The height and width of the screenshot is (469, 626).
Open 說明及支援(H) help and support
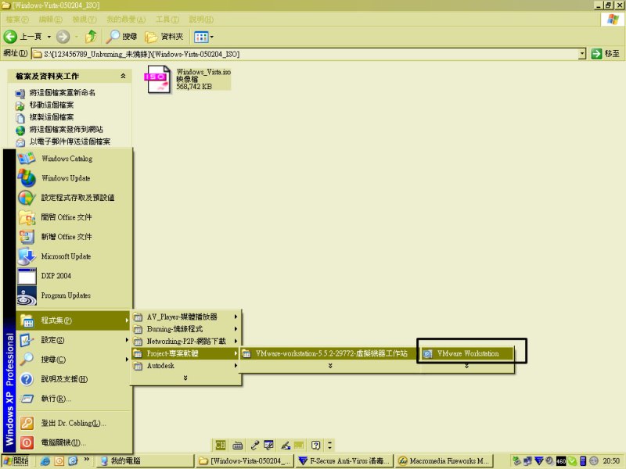[74, 379]
